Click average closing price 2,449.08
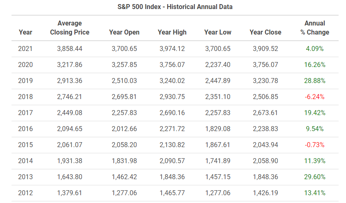Viewport: 346px width, 203px height. pyautogui.click(x=69, y=113)
